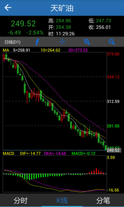Select the K线 tab
This screenshot has height=207, width=124.
click(x=62, y=201)
